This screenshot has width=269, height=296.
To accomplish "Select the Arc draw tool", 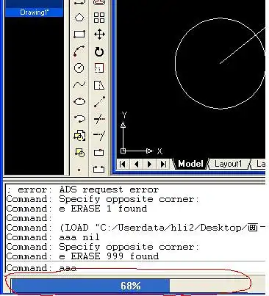I will pos(79,51).
